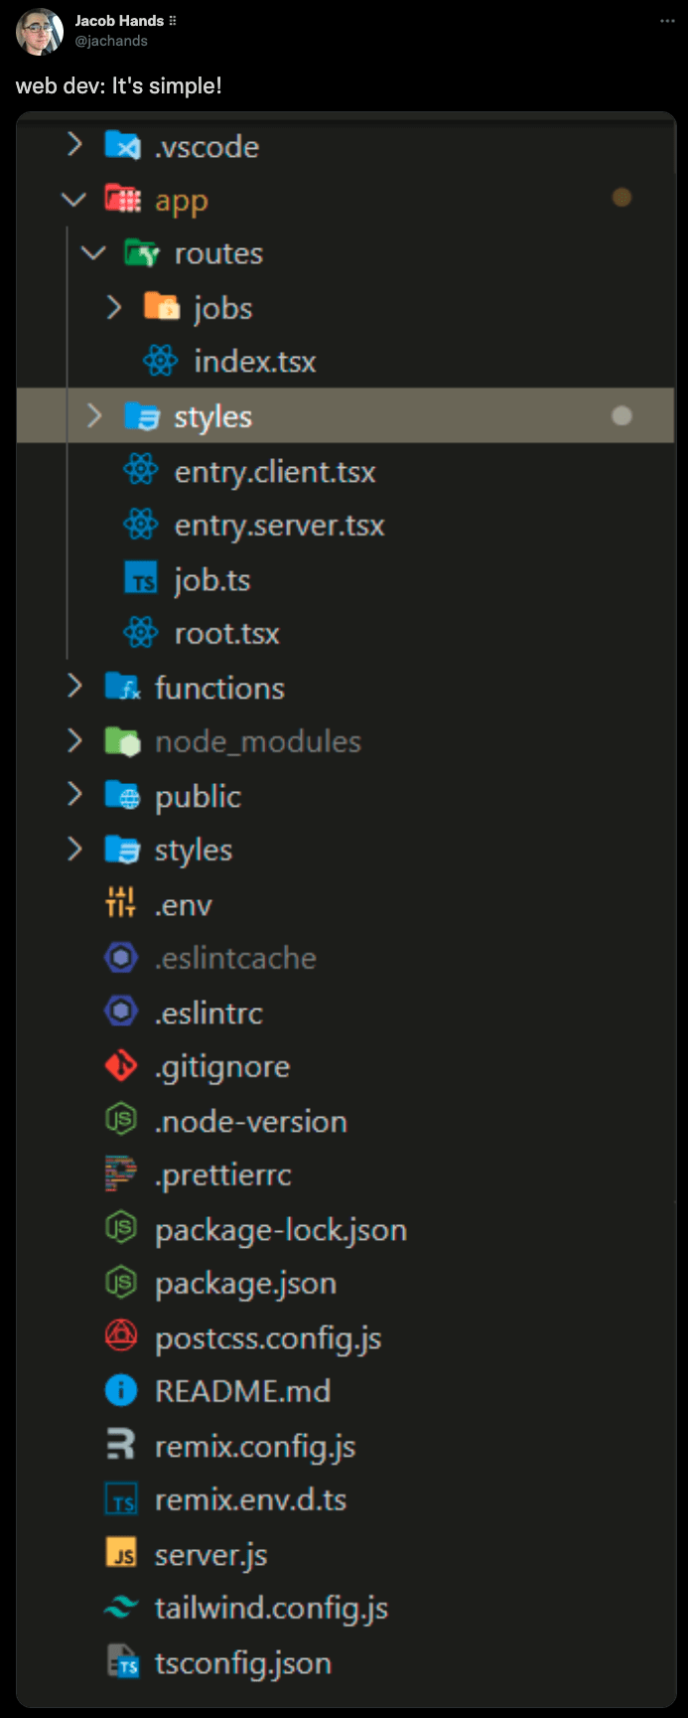Click the Prettier icon beside .prettierrc
Image resolution: width=688 pixels, height=1718 pixels.
tap(120, 1173)
